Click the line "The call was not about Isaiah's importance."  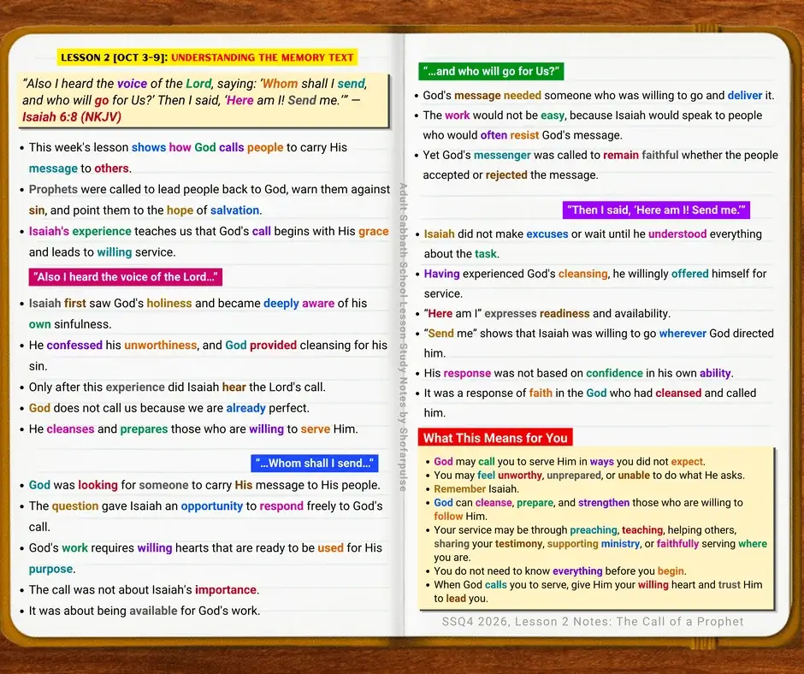click(x=144, y=590)
